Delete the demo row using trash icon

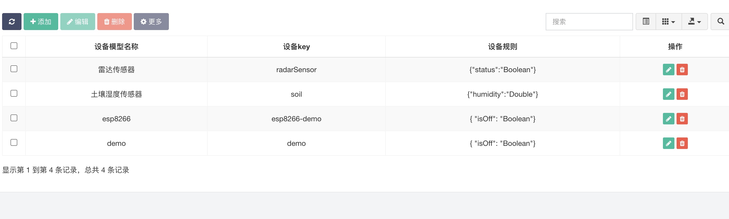[x=682, y=143]
